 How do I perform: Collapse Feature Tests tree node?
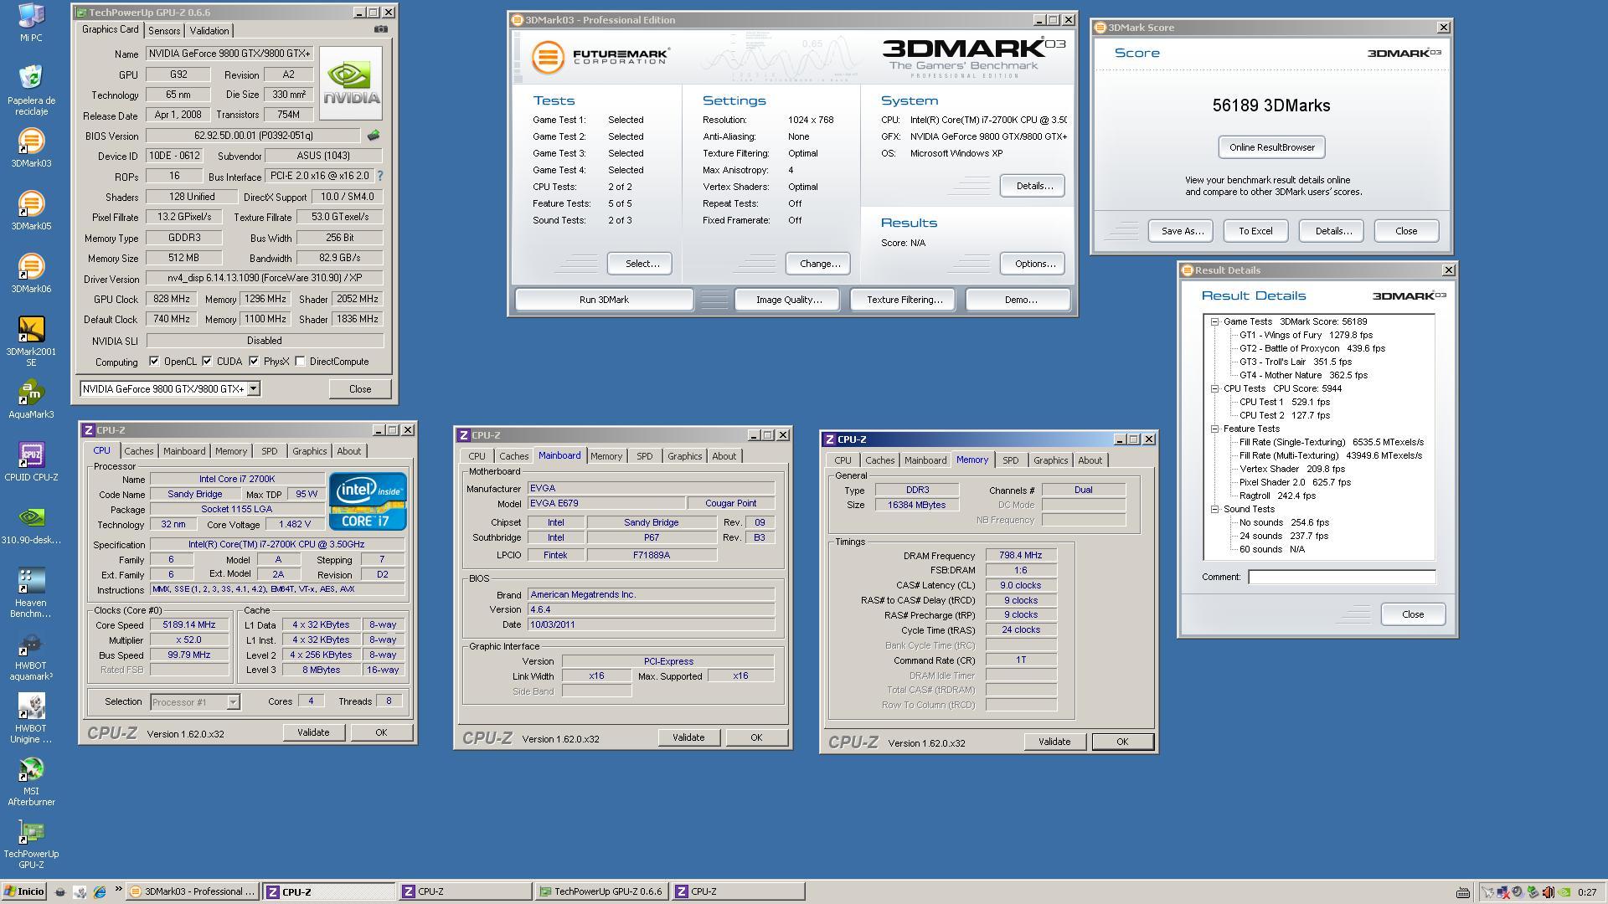point(1214,429)
